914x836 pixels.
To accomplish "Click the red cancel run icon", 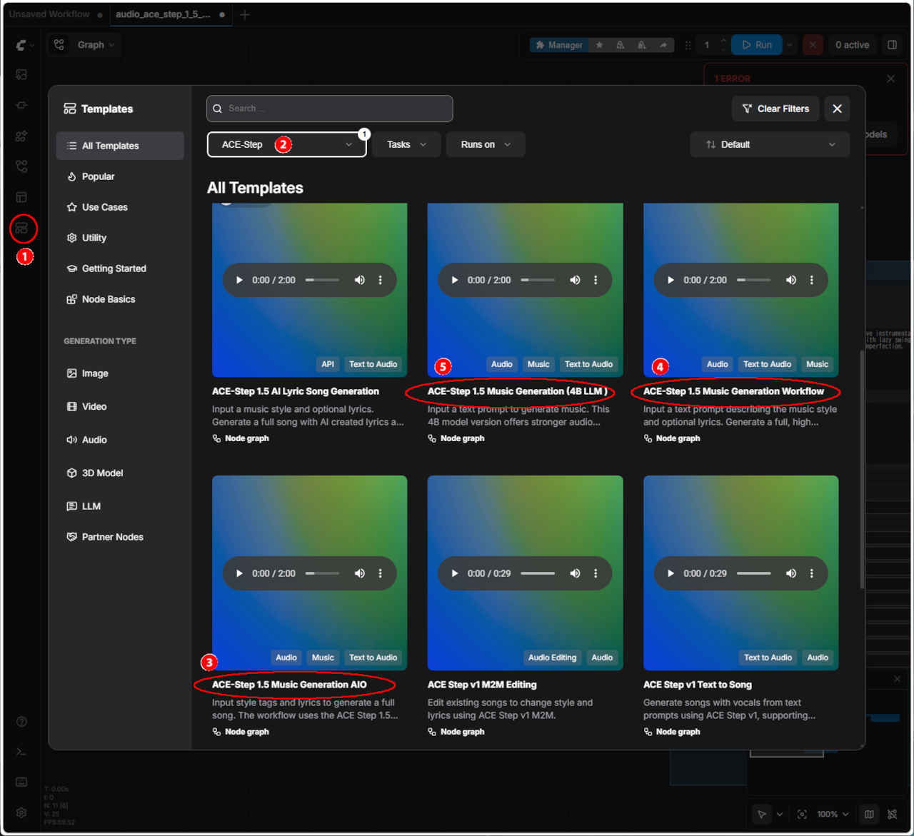I will coord(813,45).
